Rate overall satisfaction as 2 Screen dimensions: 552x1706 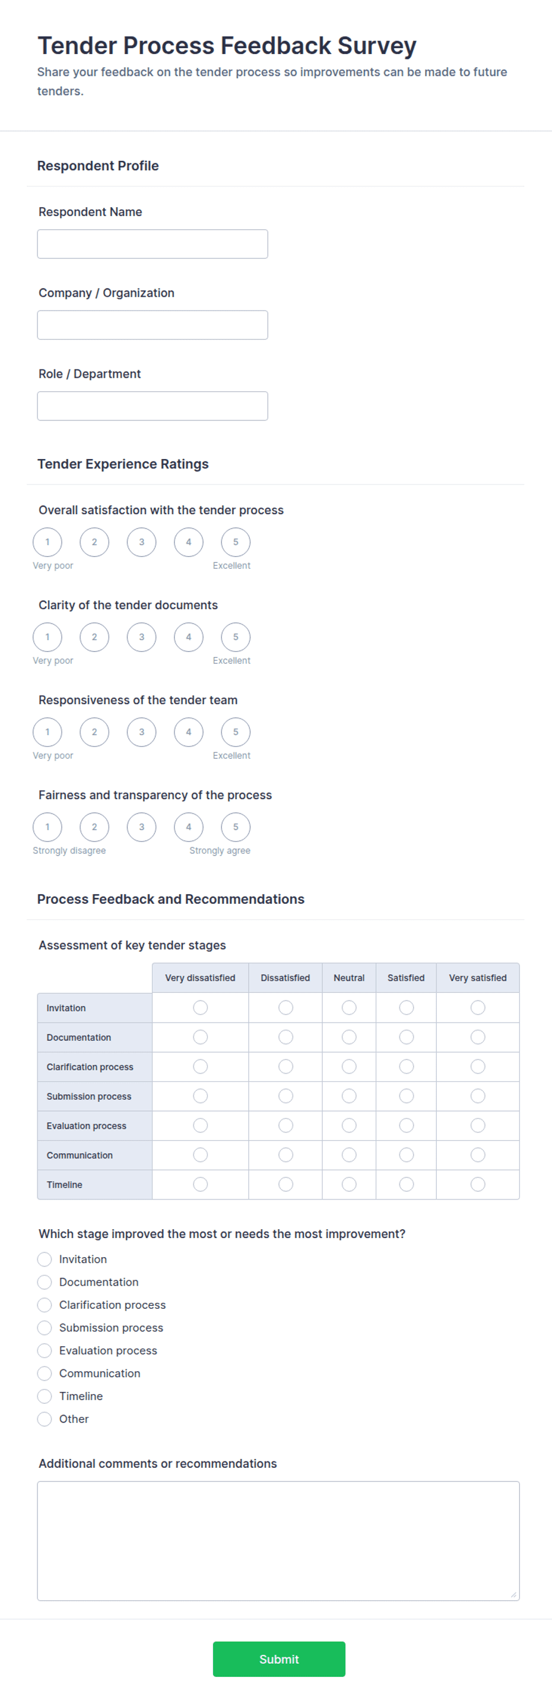click(94, 542)
